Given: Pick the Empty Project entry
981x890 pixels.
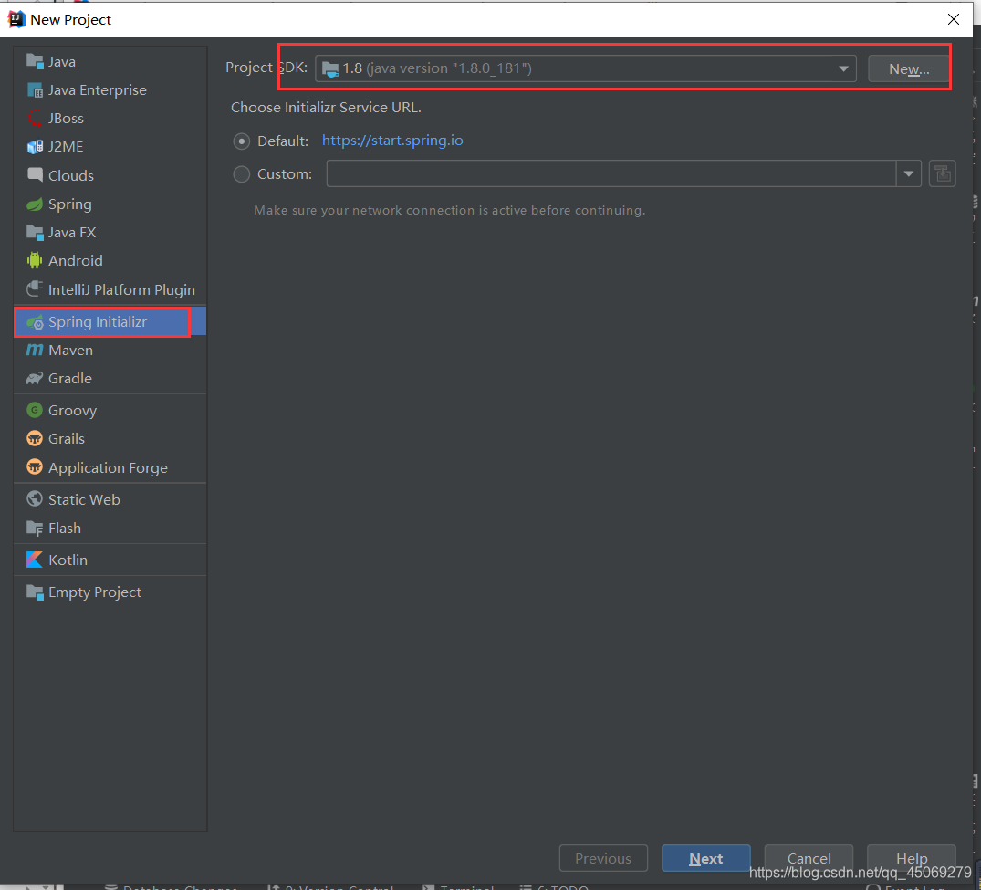Looking at the screenshot, I should click(x=110, y=592).
